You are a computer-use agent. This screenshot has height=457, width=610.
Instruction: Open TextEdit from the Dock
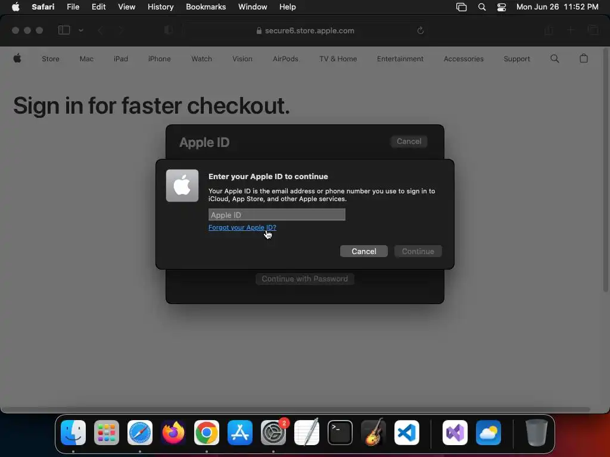[x=307, y=432]
